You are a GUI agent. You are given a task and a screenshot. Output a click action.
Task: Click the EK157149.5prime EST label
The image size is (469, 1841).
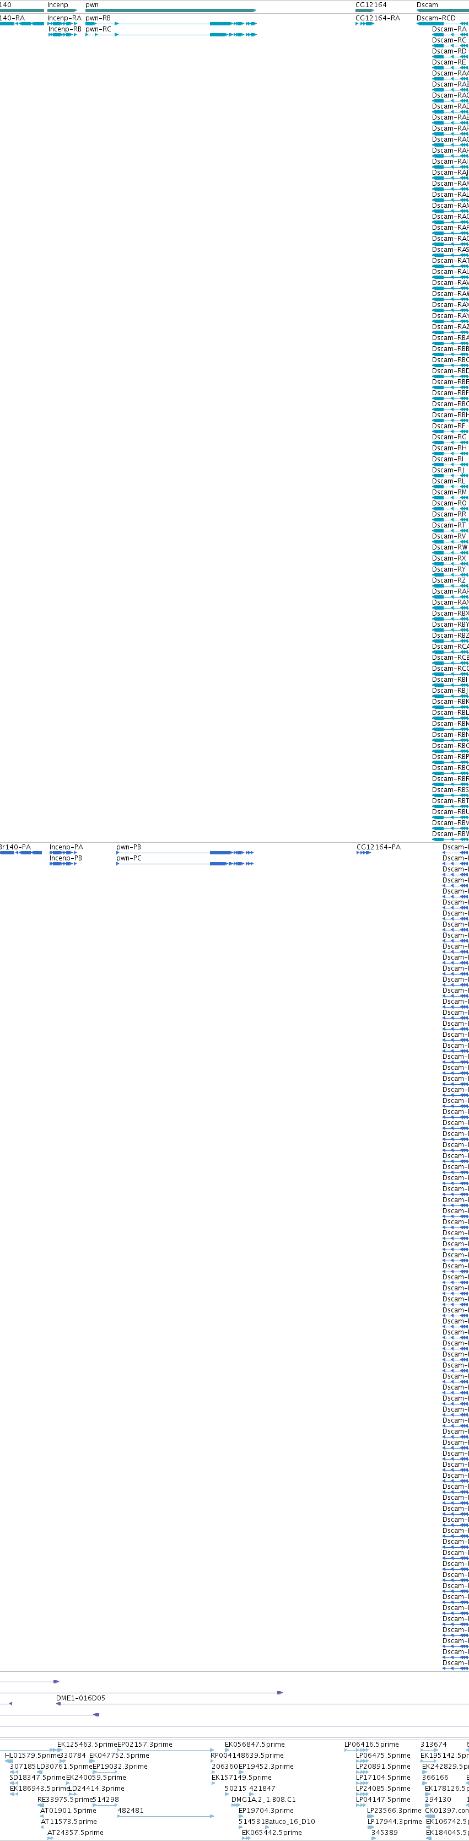click(241, 1778)
